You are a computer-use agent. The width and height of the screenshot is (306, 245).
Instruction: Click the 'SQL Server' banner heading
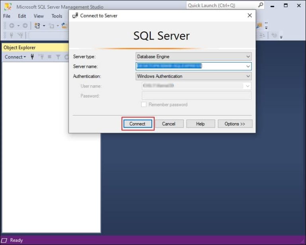(x=162, y=36)
